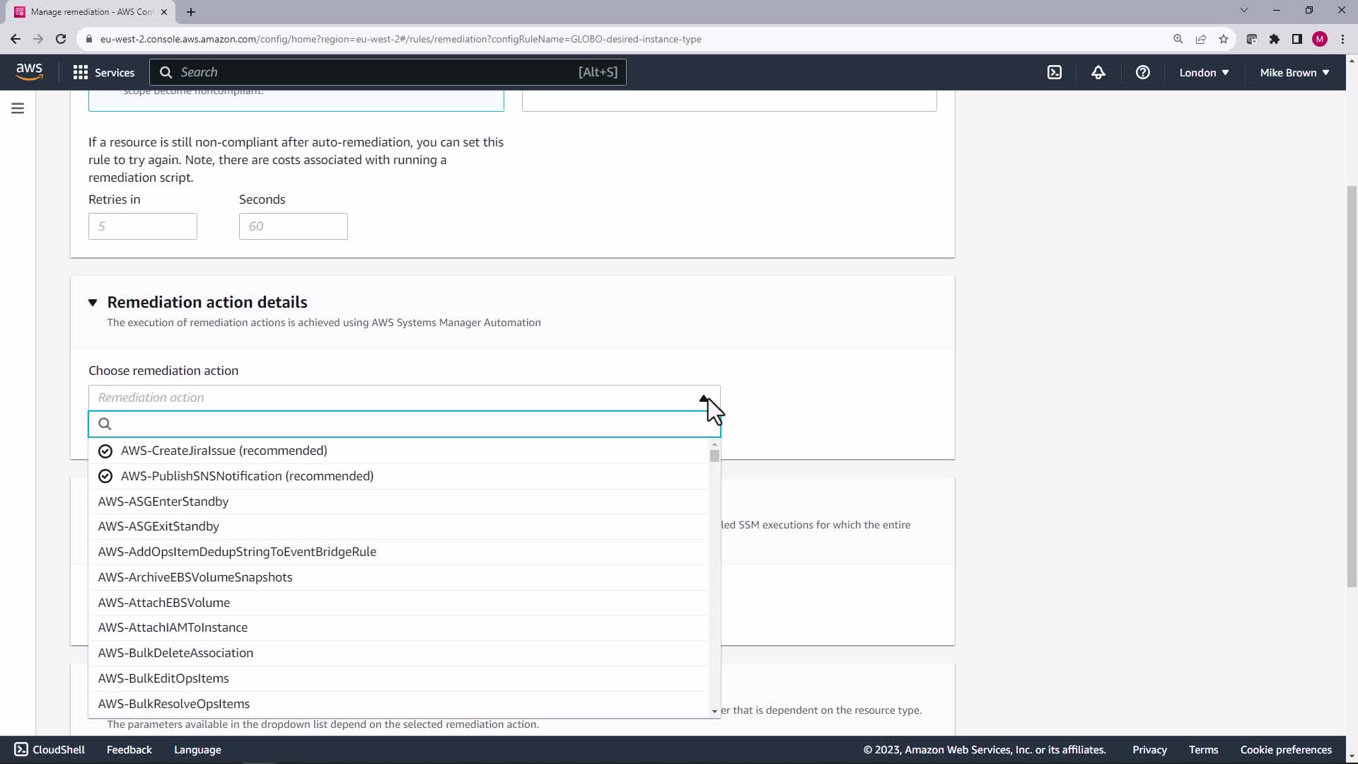Click the browser extensions puzzle icon
Screen dimensions: 1358x764
tap(1274, 39)
